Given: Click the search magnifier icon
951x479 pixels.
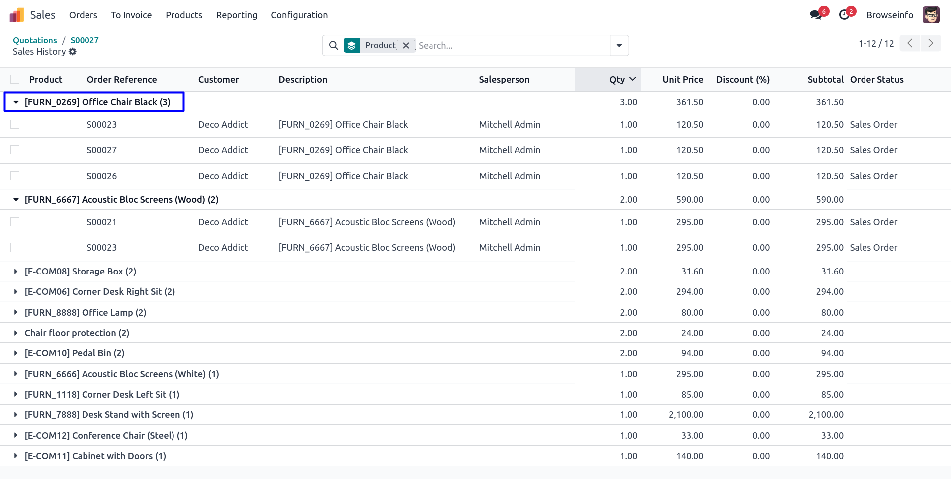Looking at the screenshot, I should 334,46.
